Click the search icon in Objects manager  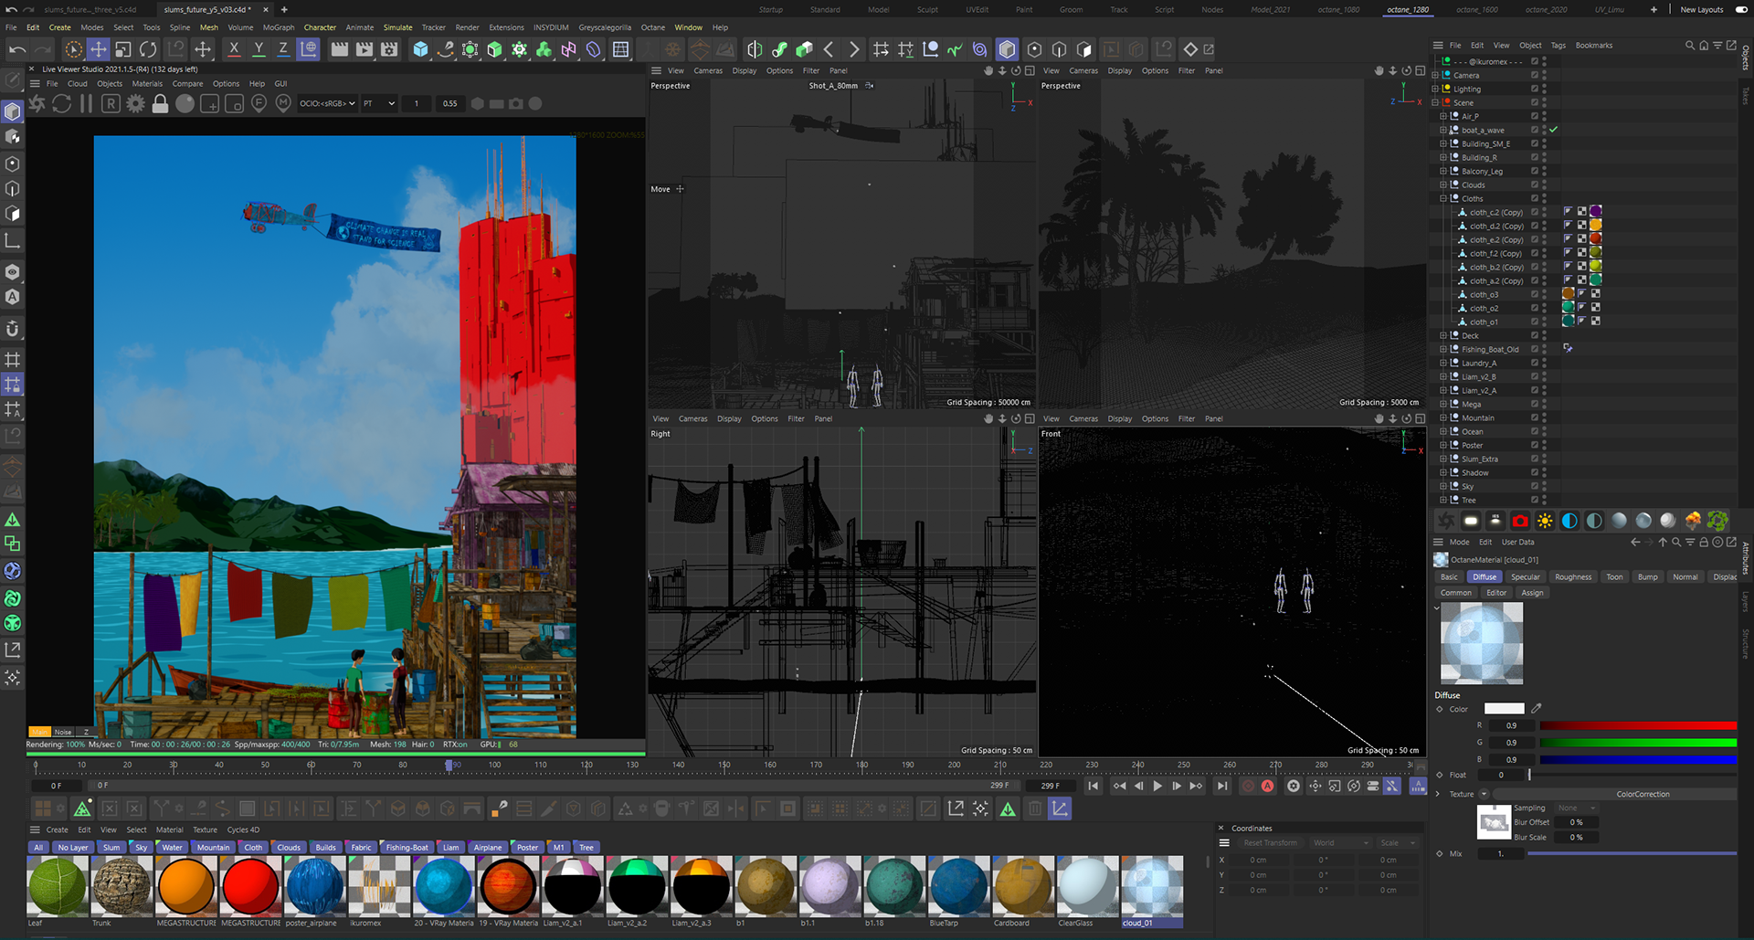1689,45
